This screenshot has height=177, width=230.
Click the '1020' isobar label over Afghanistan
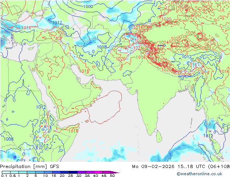(x=120, y=59)
